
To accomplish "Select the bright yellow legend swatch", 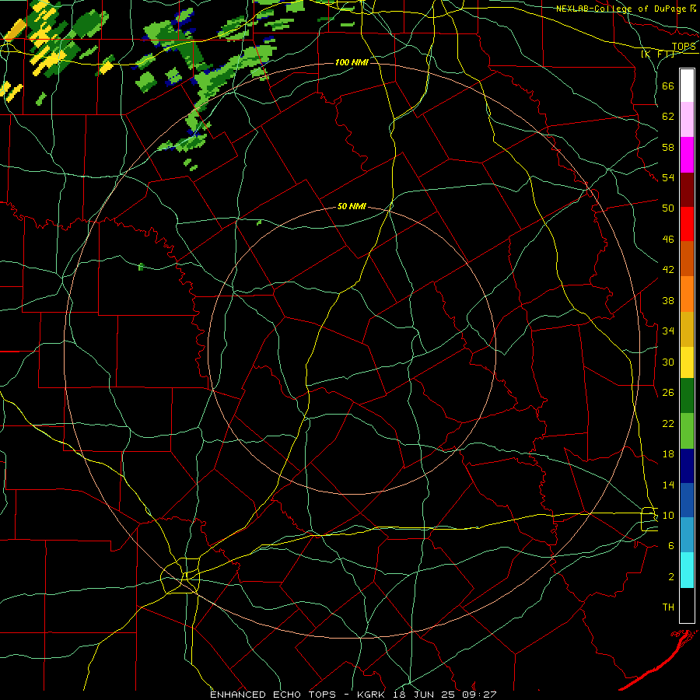I will [x=687, y=362].
